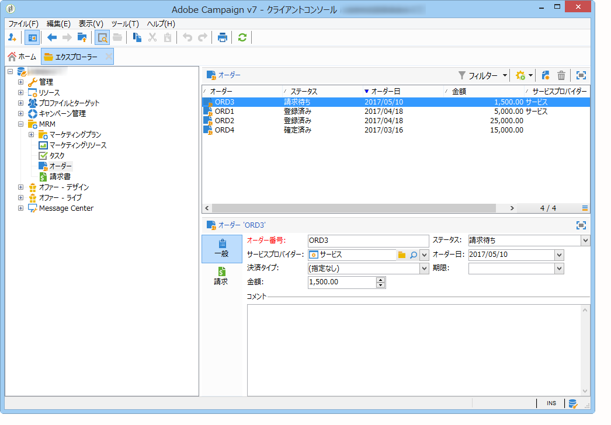Click the redo arrow icon

click(x=203, y=38)
